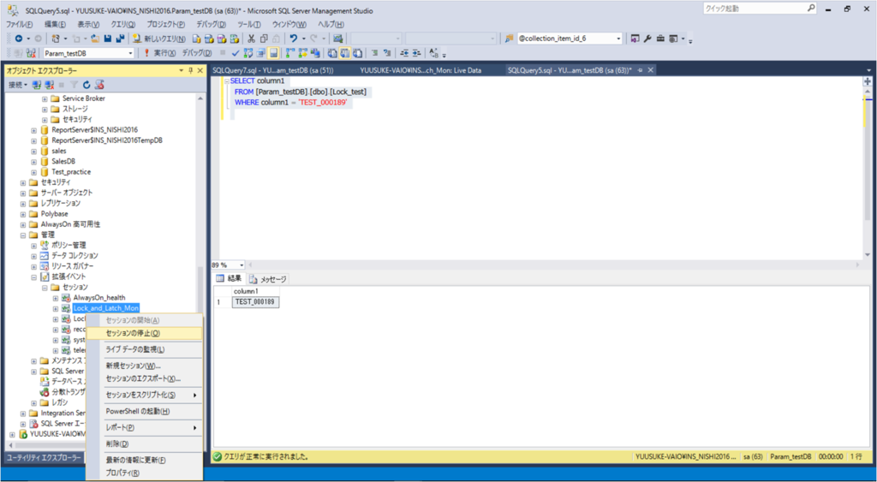
Task: Open the 89 % zoom dropdown
Action: (x=242, y=265)
